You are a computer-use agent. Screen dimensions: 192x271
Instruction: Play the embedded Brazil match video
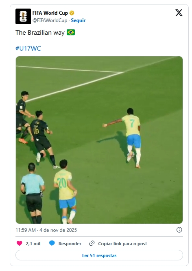99,140
